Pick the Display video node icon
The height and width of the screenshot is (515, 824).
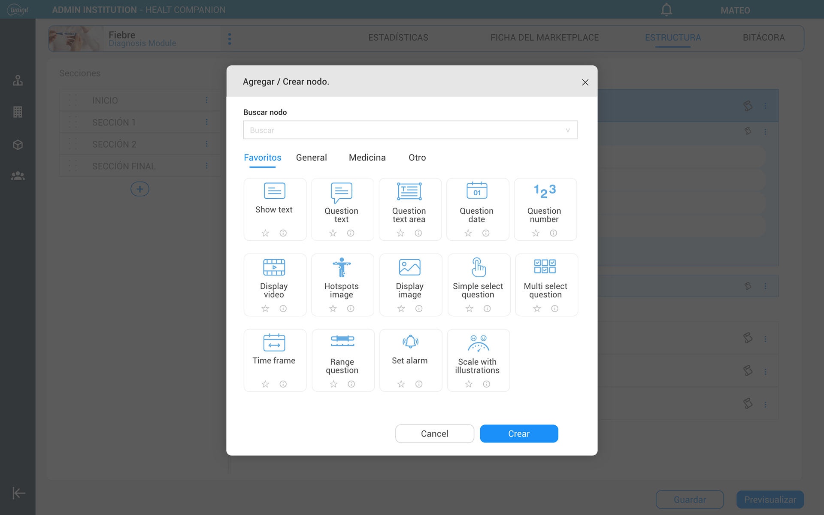(274, 267)
